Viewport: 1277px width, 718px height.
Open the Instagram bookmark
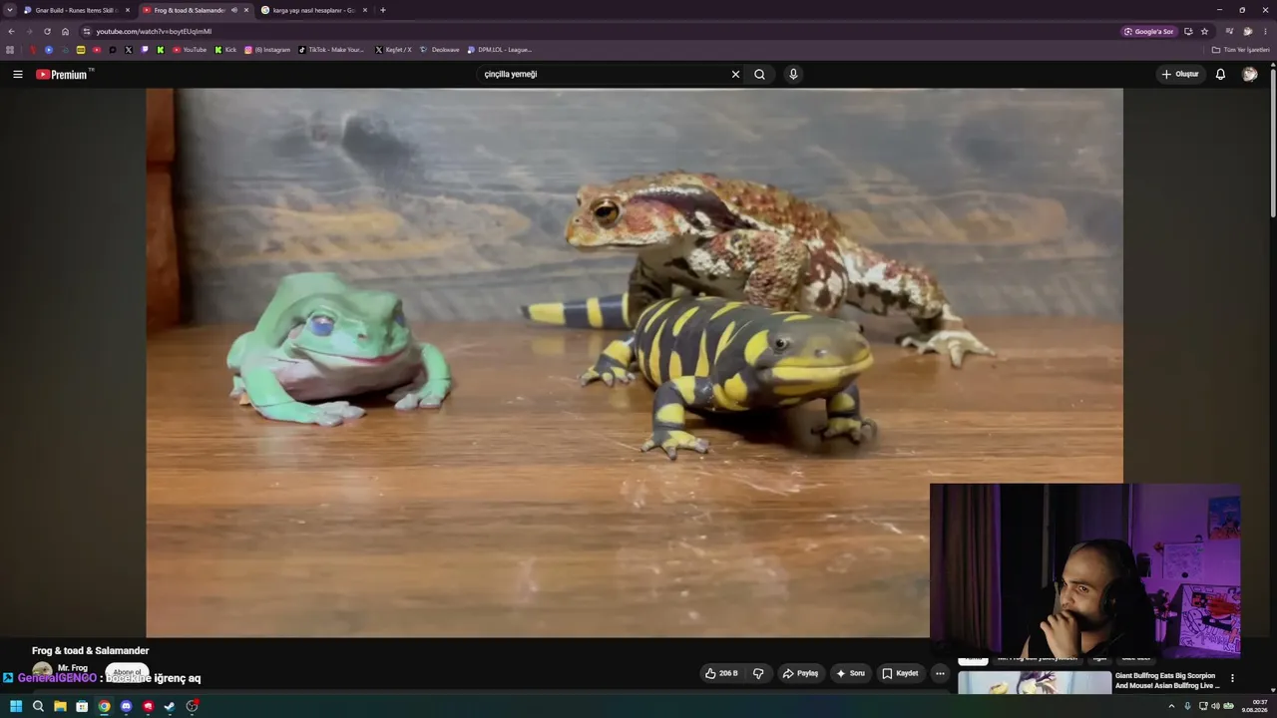pyautogui.click(x=267, y=49)
